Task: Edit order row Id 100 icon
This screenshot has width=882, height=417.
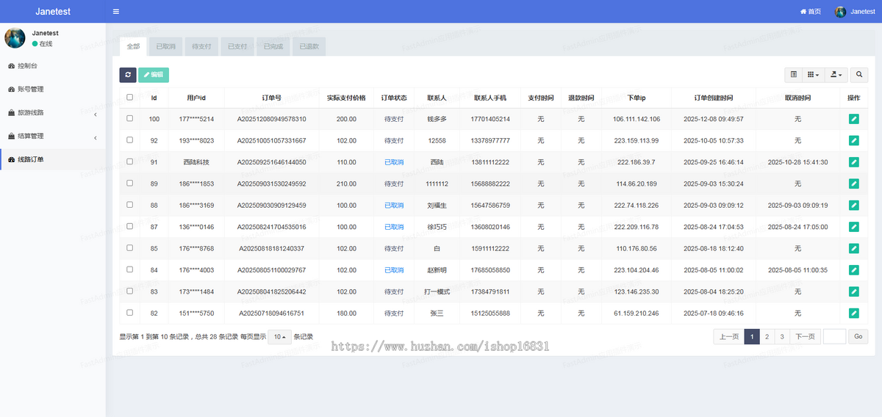Action: [x=853, y=119]
